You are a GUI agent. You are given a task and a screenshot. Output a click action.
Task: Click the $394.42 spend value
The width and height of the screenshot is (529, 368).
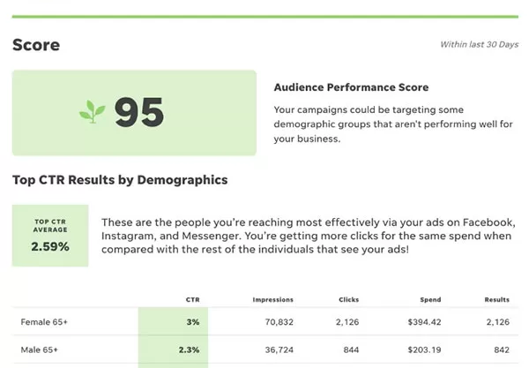tap(424, 322)
